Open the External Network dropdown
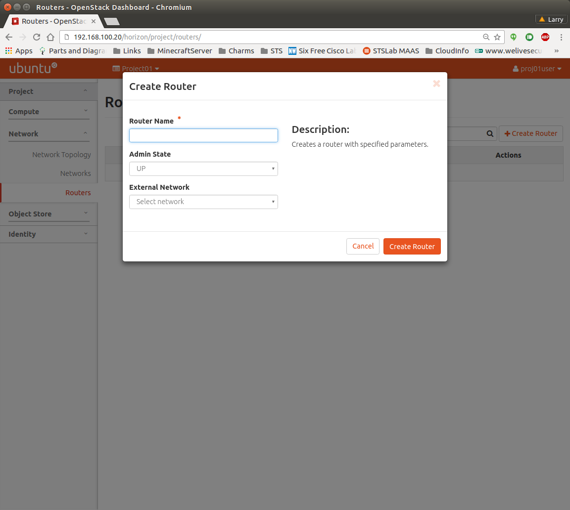The height and width of the screenshot is (510, 570). pos(203,202)
